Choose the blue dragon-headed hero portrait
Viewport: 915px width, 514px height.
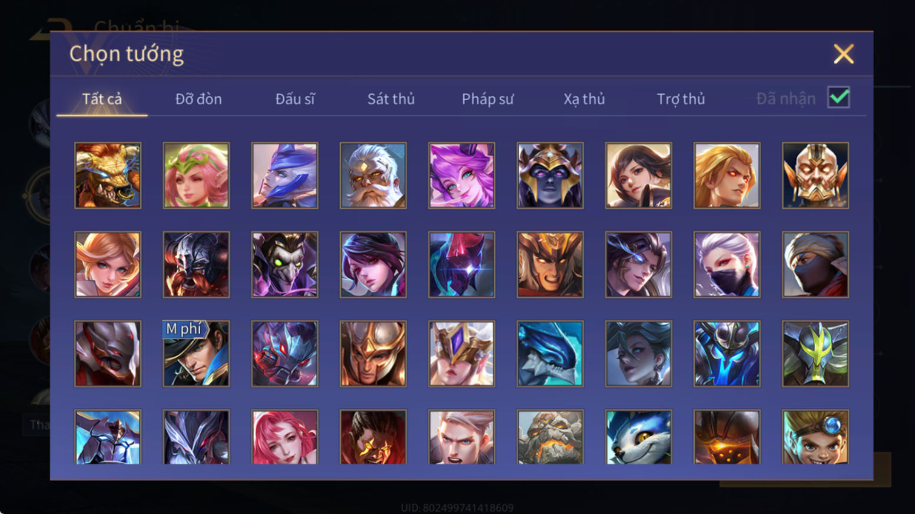tap(550, 353)
